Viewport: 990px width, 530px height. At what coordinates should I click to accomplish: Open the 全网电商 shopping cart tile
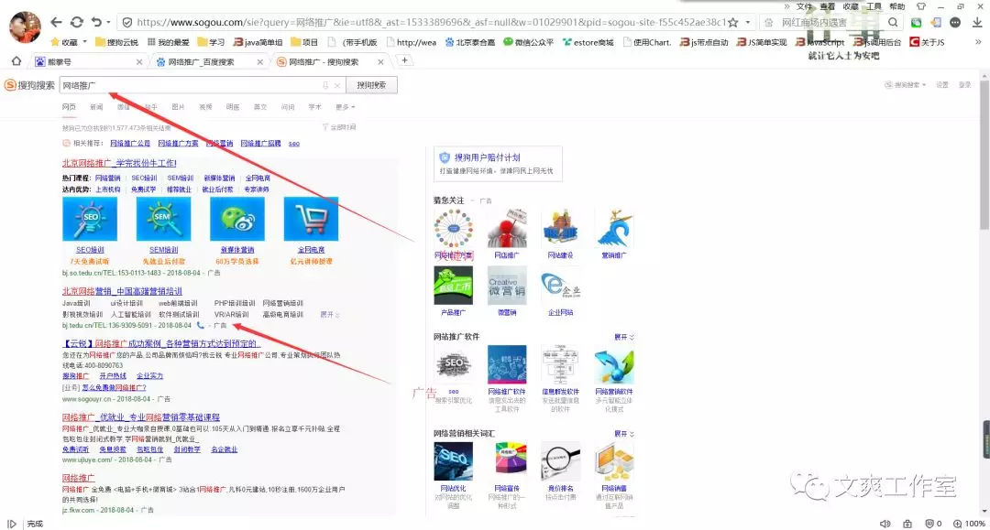pyautogui.click(x=312, y=219)
